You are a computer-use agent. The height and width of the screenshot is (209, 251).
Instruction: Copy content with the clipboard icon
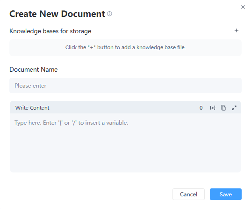click(x=223, y=108)
